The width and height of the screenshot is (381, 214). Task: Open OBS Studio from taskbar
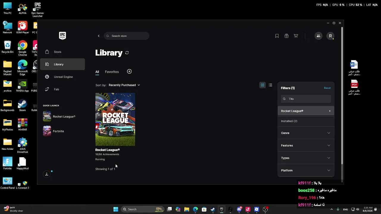click(265, 209)
